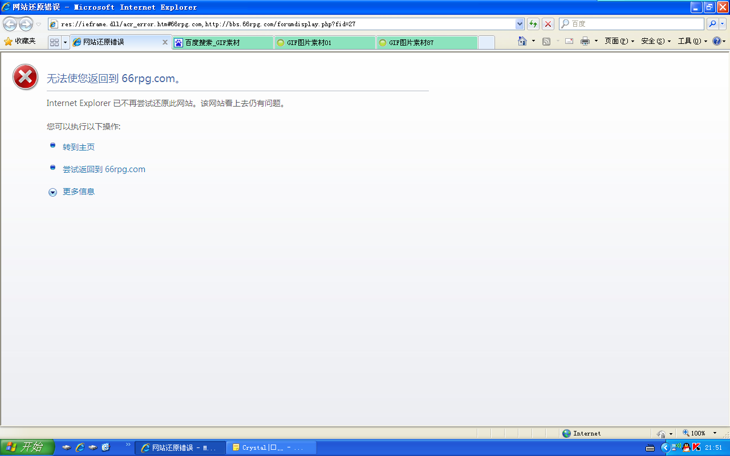Open the Print options dropdown arrow
This screenshot has height=456, width=730.
click(x=597, y=41)
